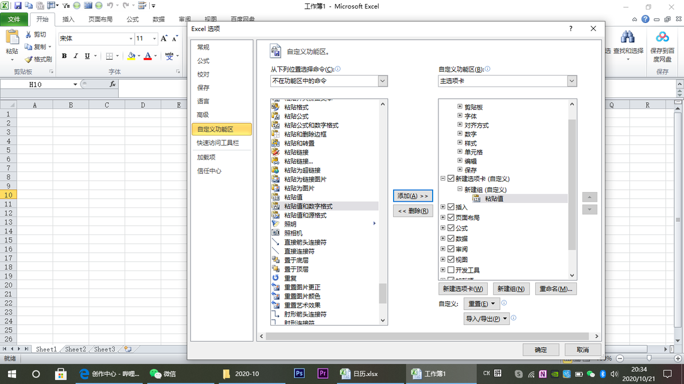
Task: Collapse the 新建选项卡 (自定义) node
Action: pyautogui.click(x=443, y=178)
